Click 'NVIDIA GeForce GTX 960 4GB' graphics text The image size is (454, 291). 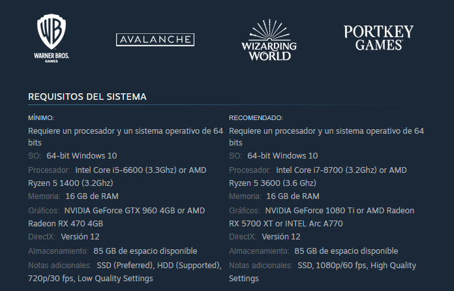coord(119,211)
